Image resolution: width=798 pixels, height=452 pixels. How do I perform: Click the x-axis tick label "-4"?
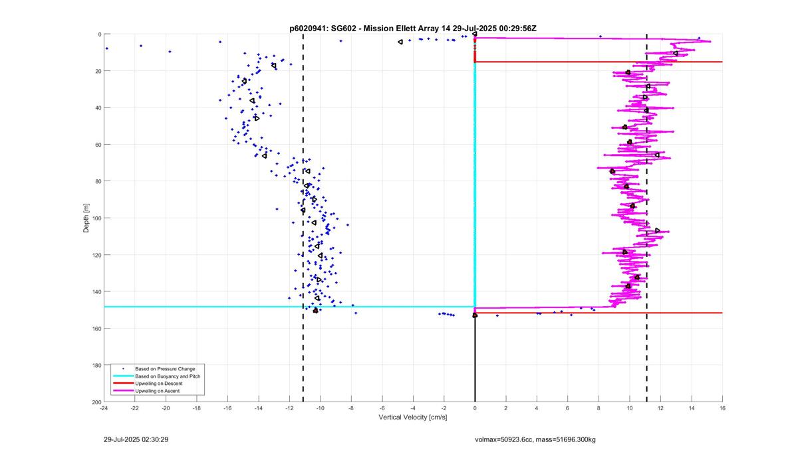[x=413, y=408]
